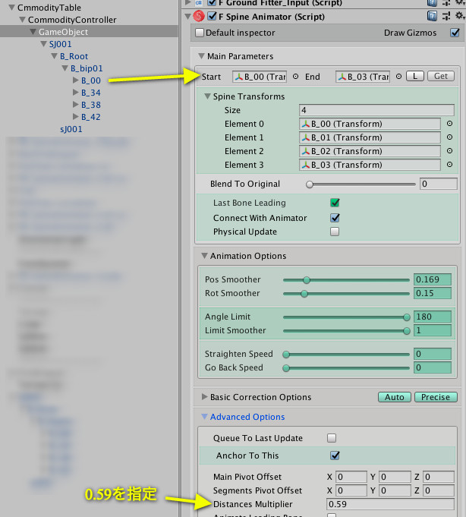Image resolution: width=466 pixels, height=517 pixels.
Task: Expand Basic Correction Options
Action: 204,396
